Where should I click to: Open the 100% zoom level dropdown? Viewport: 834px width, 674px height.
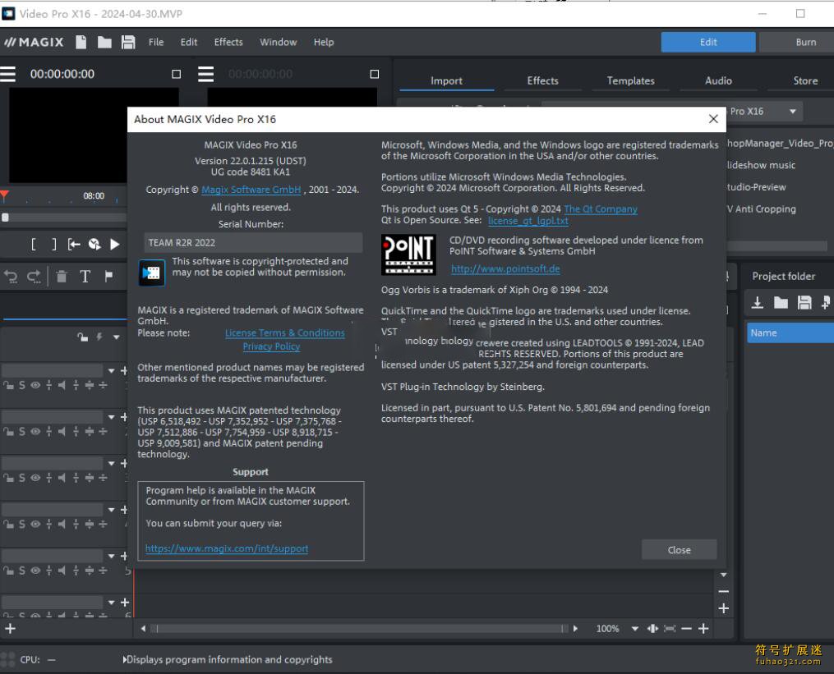634,628
